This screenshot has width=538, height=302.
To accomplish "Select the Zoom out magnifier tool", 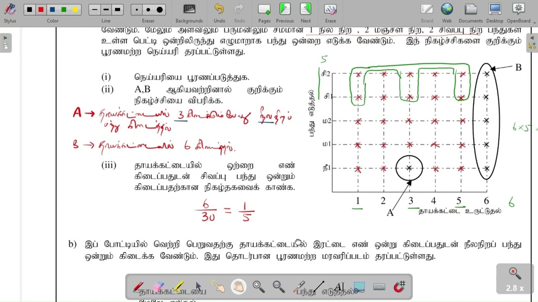I will tap(279, 287).
